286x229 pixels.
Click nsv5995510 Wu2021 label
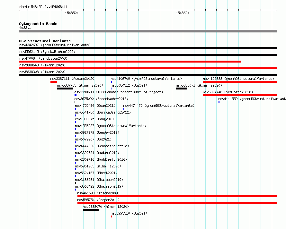click(x=129, y=213)
